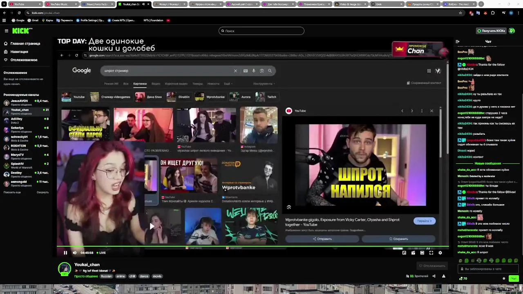
Task: Click the Новые сообщения chat indicator
Action: coord(487,163)
